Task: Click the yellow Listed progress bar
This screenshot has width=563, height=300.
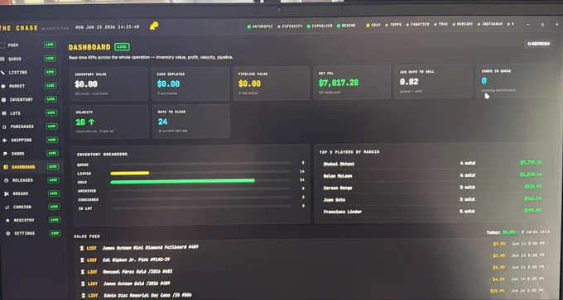Action: coord(130,174)
